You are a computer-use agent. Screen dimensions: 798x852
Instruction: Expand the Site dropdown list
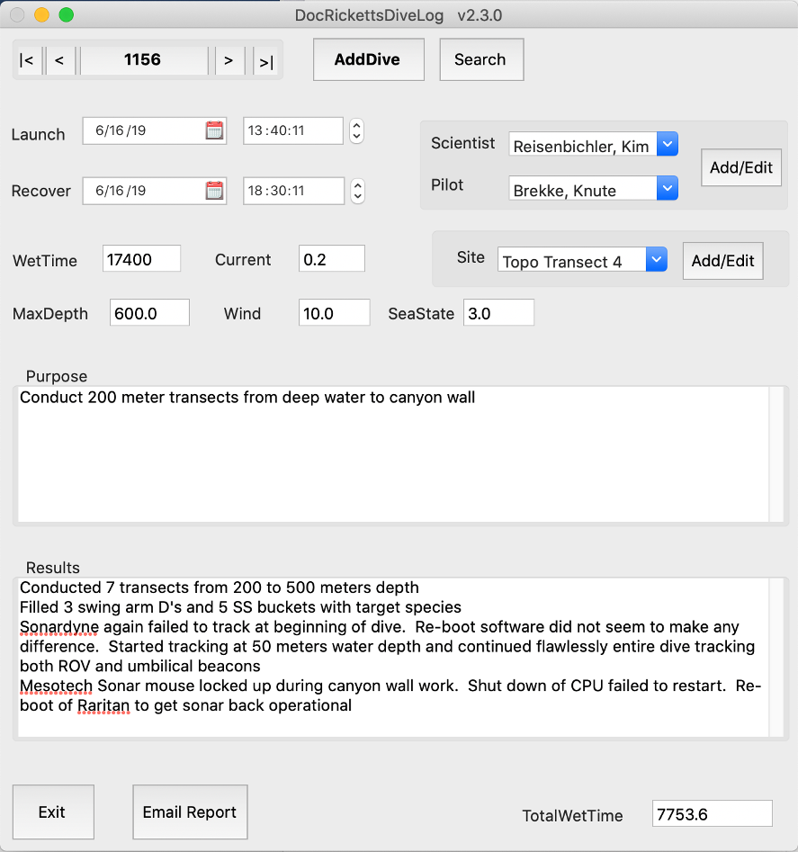click(x=656, y=260)
